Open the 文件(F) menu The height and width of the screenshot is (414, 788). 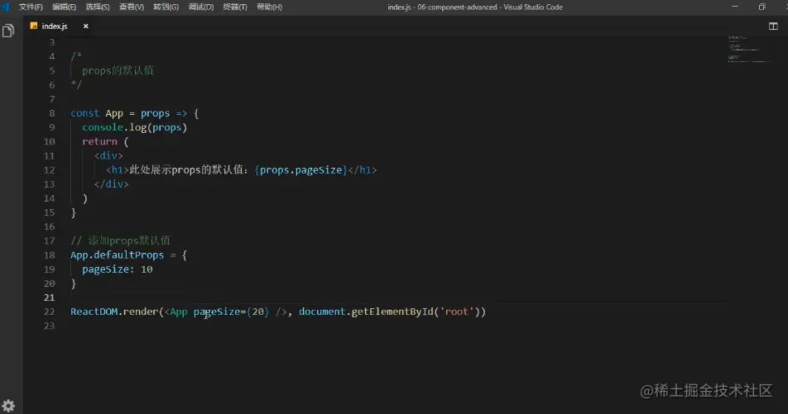[x=31, y=7]
